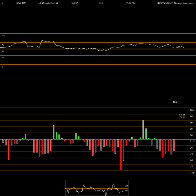The width and height of the screenshot is (196, 196).
Task: Click the 70 level label on RSI panel
Action: click(3, 45)
